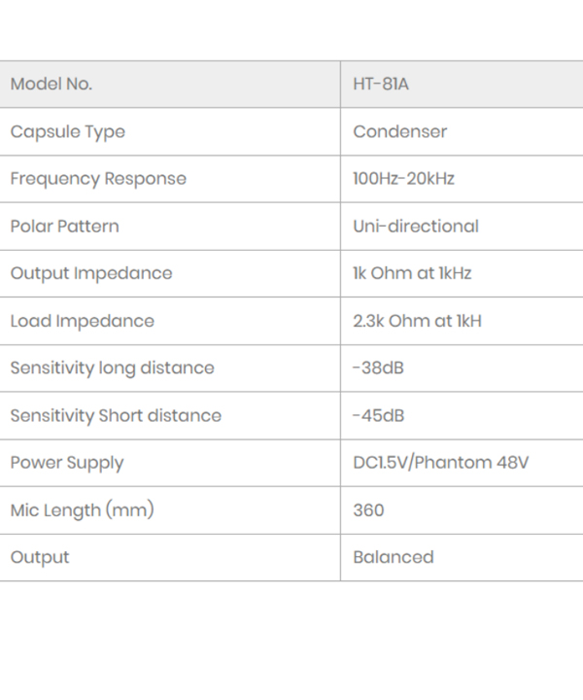583x700 pixels.
Task: Click the "Sensitivity long distance" label
Action: coord(113,367)
